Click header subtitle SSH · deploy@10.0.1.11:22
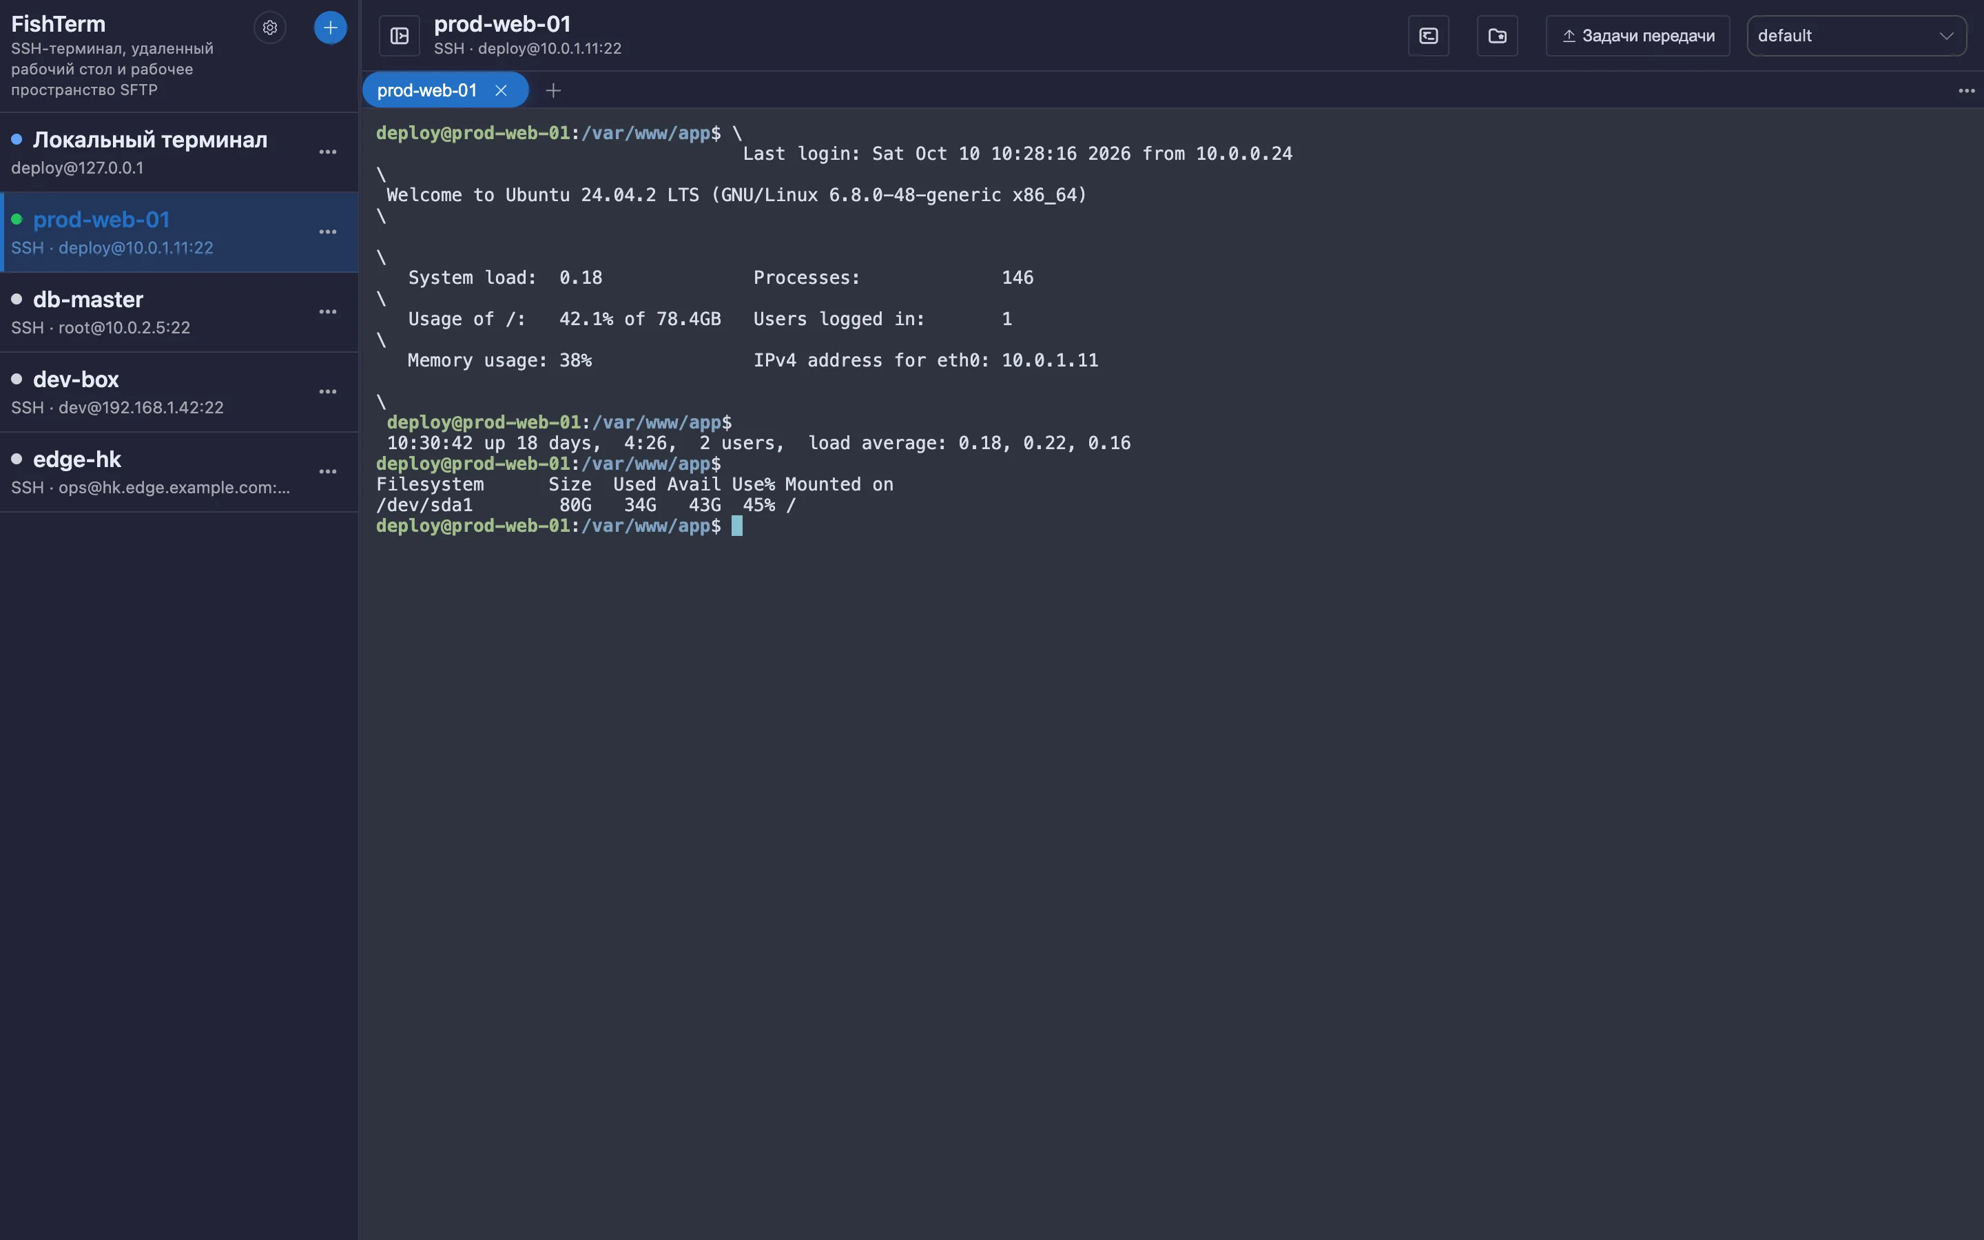The image size is (1984, 1240). click(x=527, y=48)
